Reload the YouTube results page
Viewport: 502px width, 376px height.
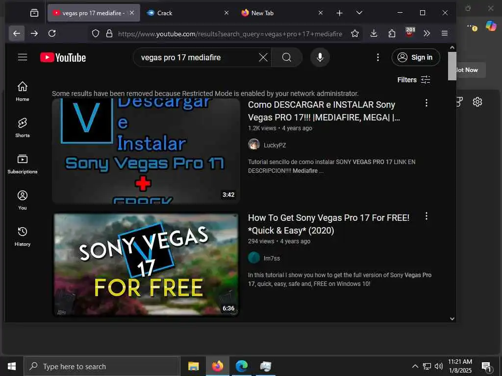(x=52, y=33)
